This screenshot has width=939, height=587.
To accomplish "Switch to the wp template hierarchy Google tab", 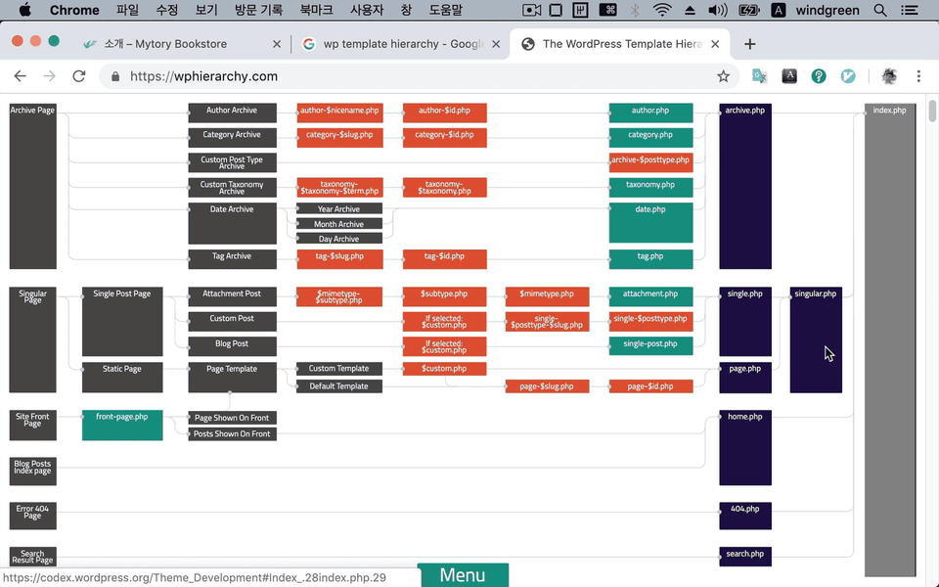I will coord(402,44).
